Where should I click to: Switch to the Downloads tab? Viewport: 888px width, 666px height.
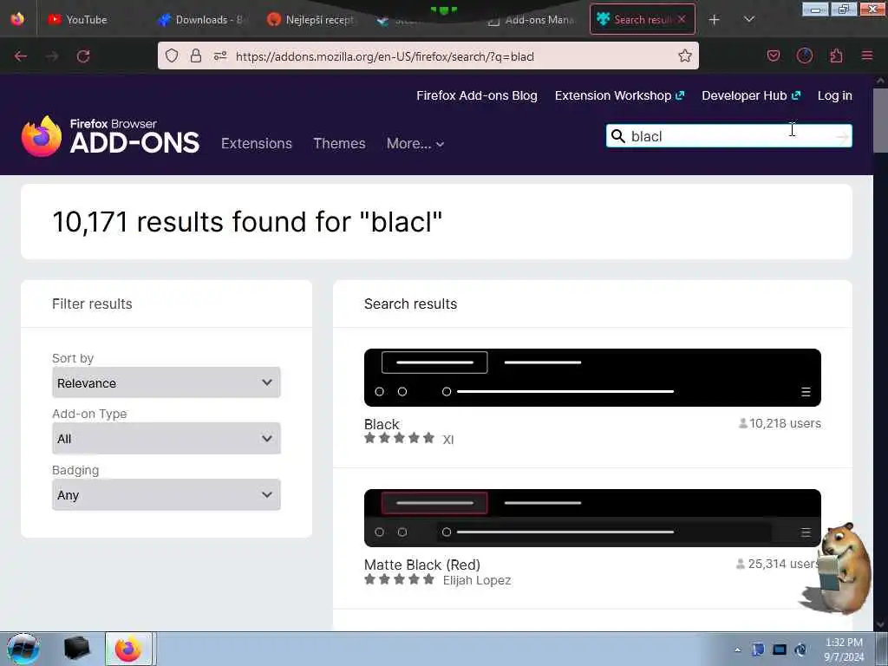click(201, 20)
